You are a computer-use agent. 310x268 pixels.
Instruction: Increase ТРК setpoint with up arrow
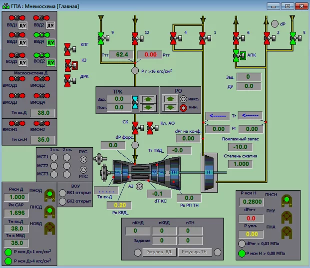point(148,99)
